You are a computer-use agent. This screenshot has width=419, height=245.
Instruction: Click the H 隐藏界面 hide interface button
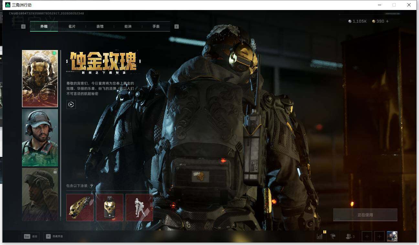pos(55,237)
